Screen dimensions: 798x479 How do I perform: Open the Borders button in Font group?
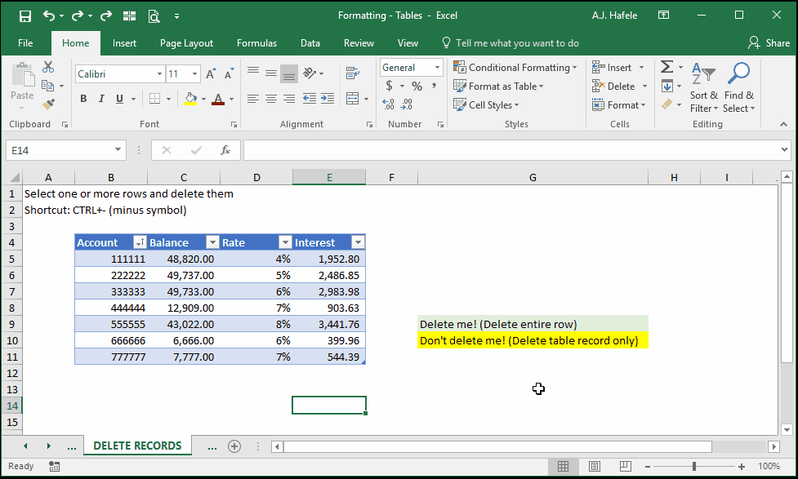(x=154, y=98)
